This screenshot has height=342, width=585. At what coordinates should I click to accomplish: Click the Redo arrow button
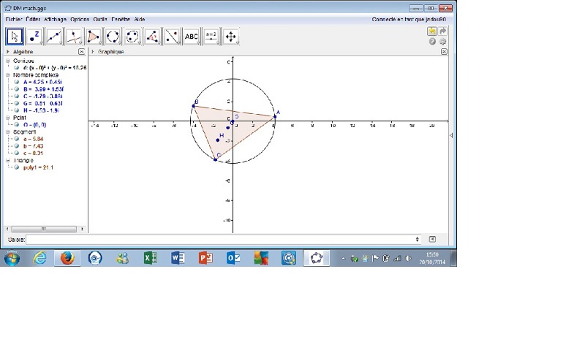point(442,31)
